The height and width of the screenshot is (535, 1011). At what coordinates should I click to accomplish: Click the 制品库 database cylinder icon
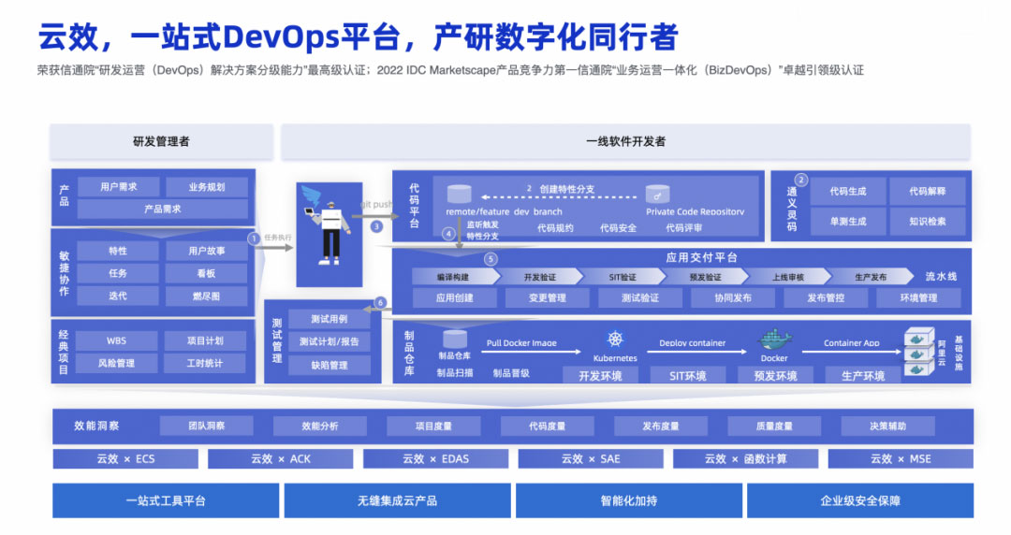(455, 340)
